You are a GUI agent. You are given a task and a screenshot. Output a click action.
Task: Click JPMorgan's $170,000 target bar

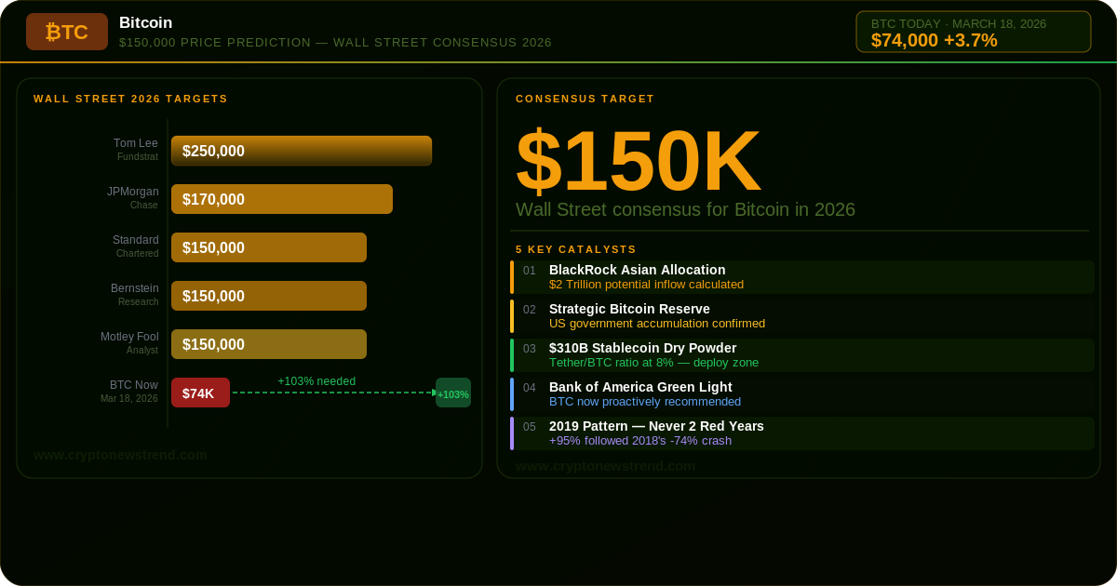(x=281, y=199)
